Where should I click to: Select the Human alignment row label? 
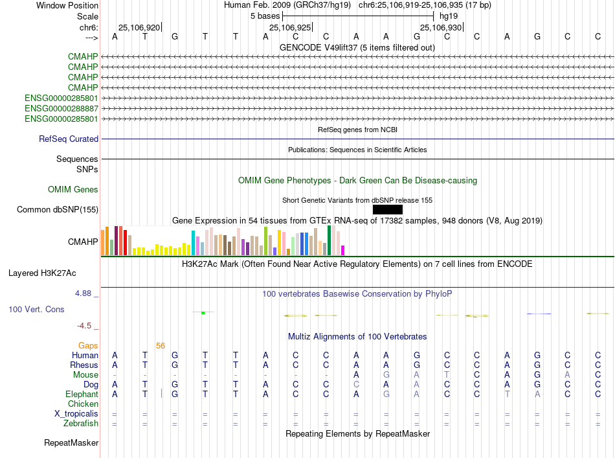coord(85,355)
